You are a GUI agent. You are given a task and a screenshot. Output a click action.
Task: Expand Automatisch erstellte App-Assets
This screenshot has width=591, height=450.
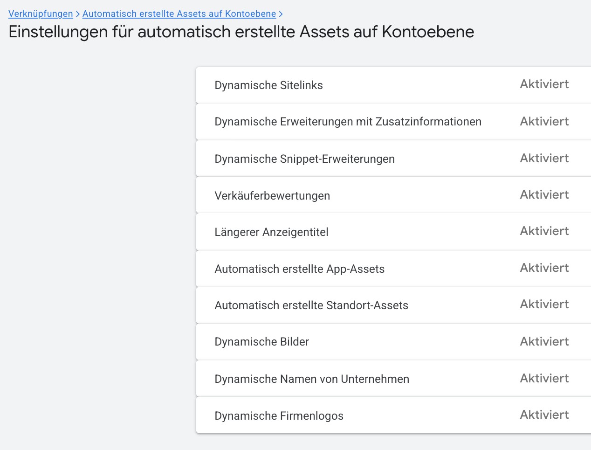pos(300,269)
